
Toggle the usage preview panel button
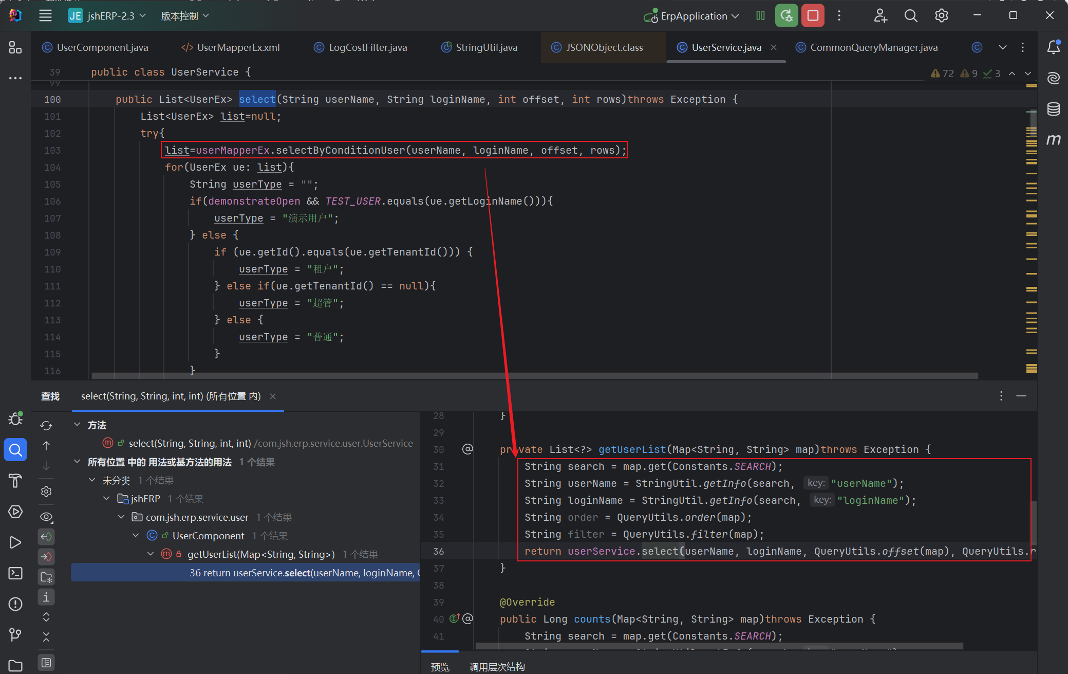pyautogui.click(x=46, y=663)
